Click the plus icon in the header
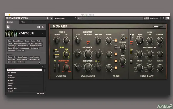Viewport: 173px width, 109px height. (83, 18)
